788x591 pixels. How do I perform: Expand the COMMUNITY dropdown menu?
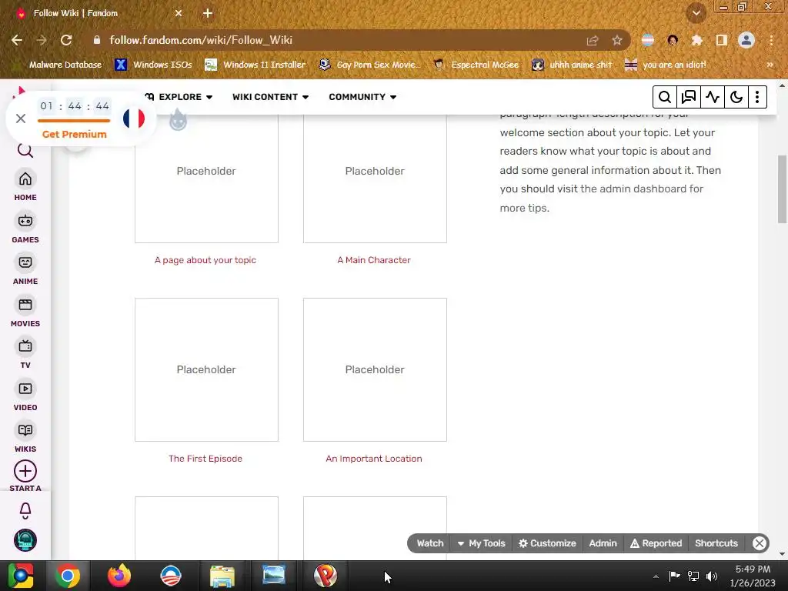362,97
